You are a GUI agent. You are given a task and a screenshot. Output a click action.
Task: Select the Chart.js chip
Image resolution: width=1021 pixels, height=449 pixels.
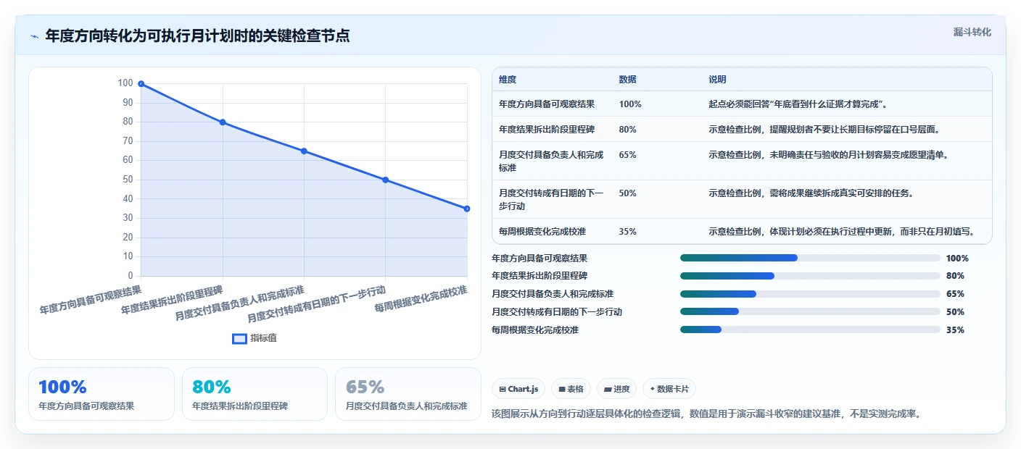(x=519, y=389)
